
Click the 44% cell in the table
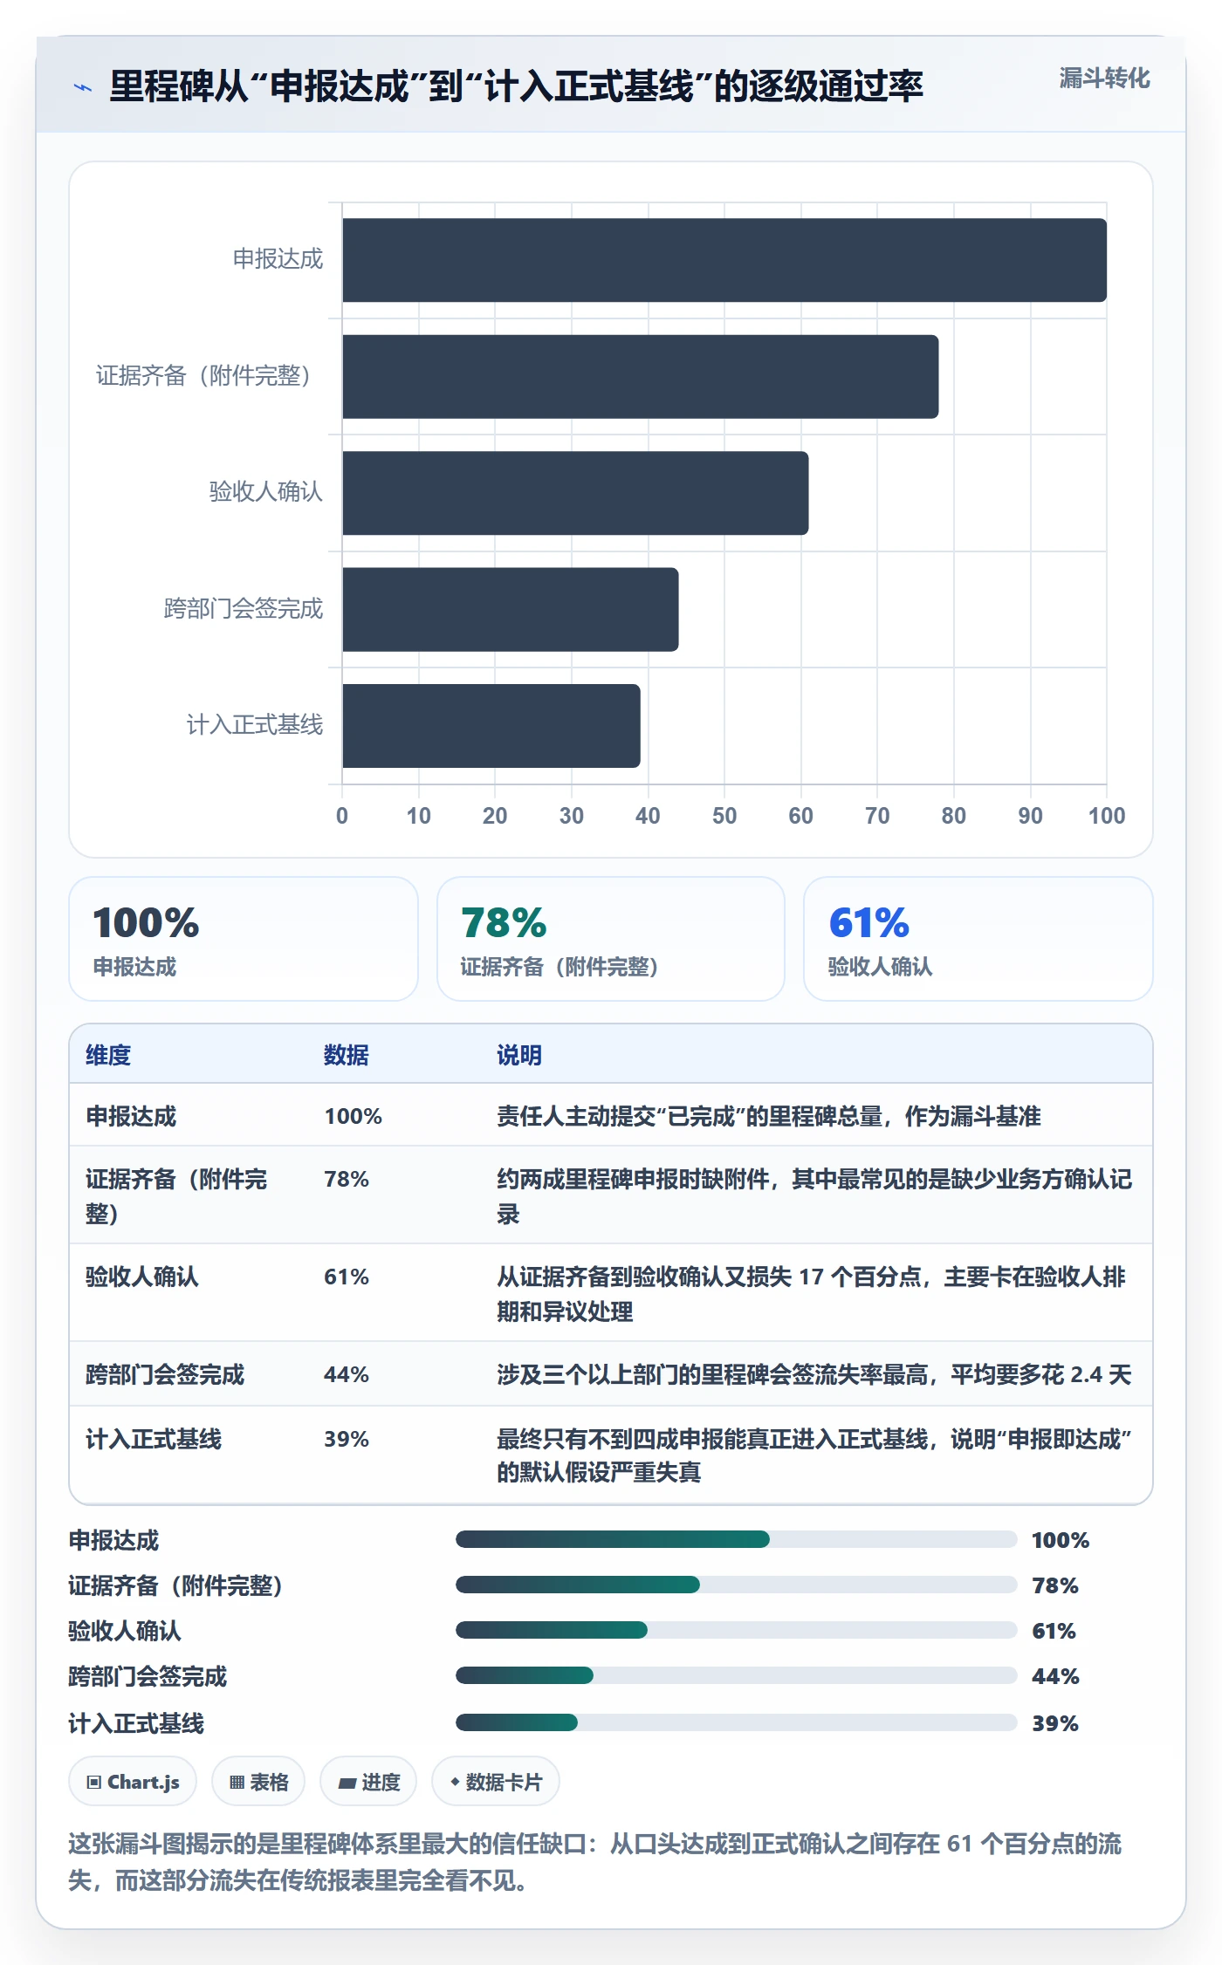coord(347,1374)
